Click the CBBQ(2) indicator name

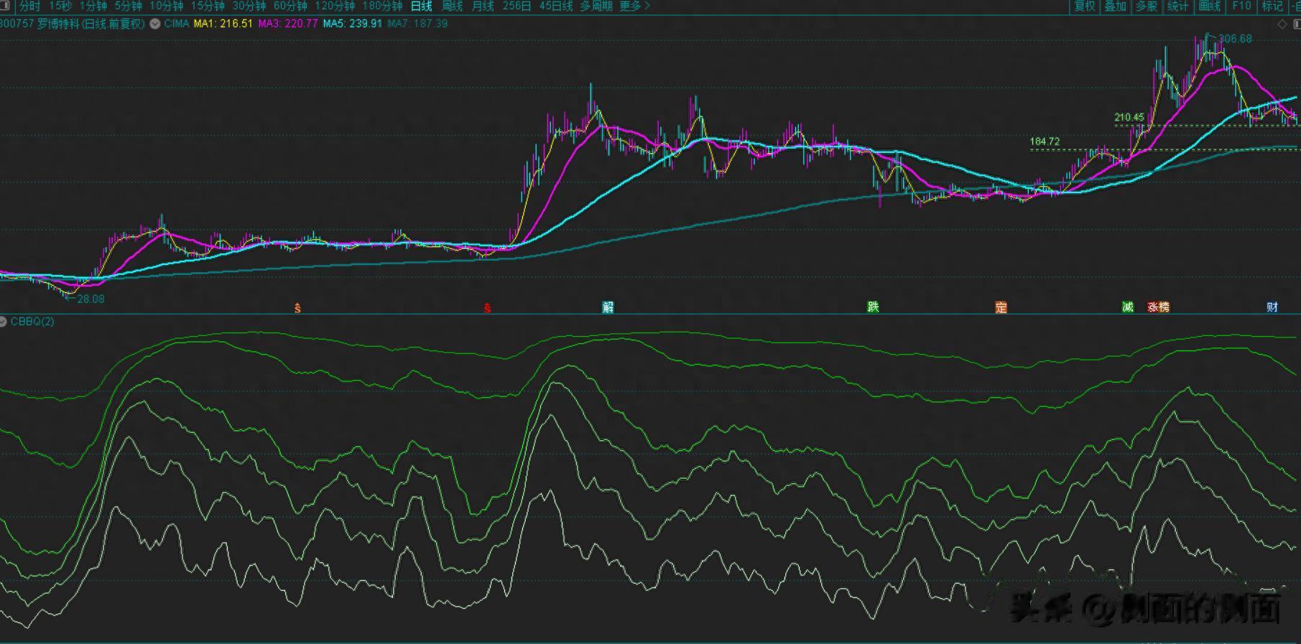(x=32, y=322)
